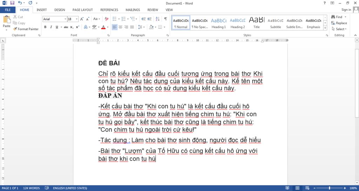Open the FILE tab
This screenshot has height=191, width=359.
pyautogui.click(x=8, y=10)
